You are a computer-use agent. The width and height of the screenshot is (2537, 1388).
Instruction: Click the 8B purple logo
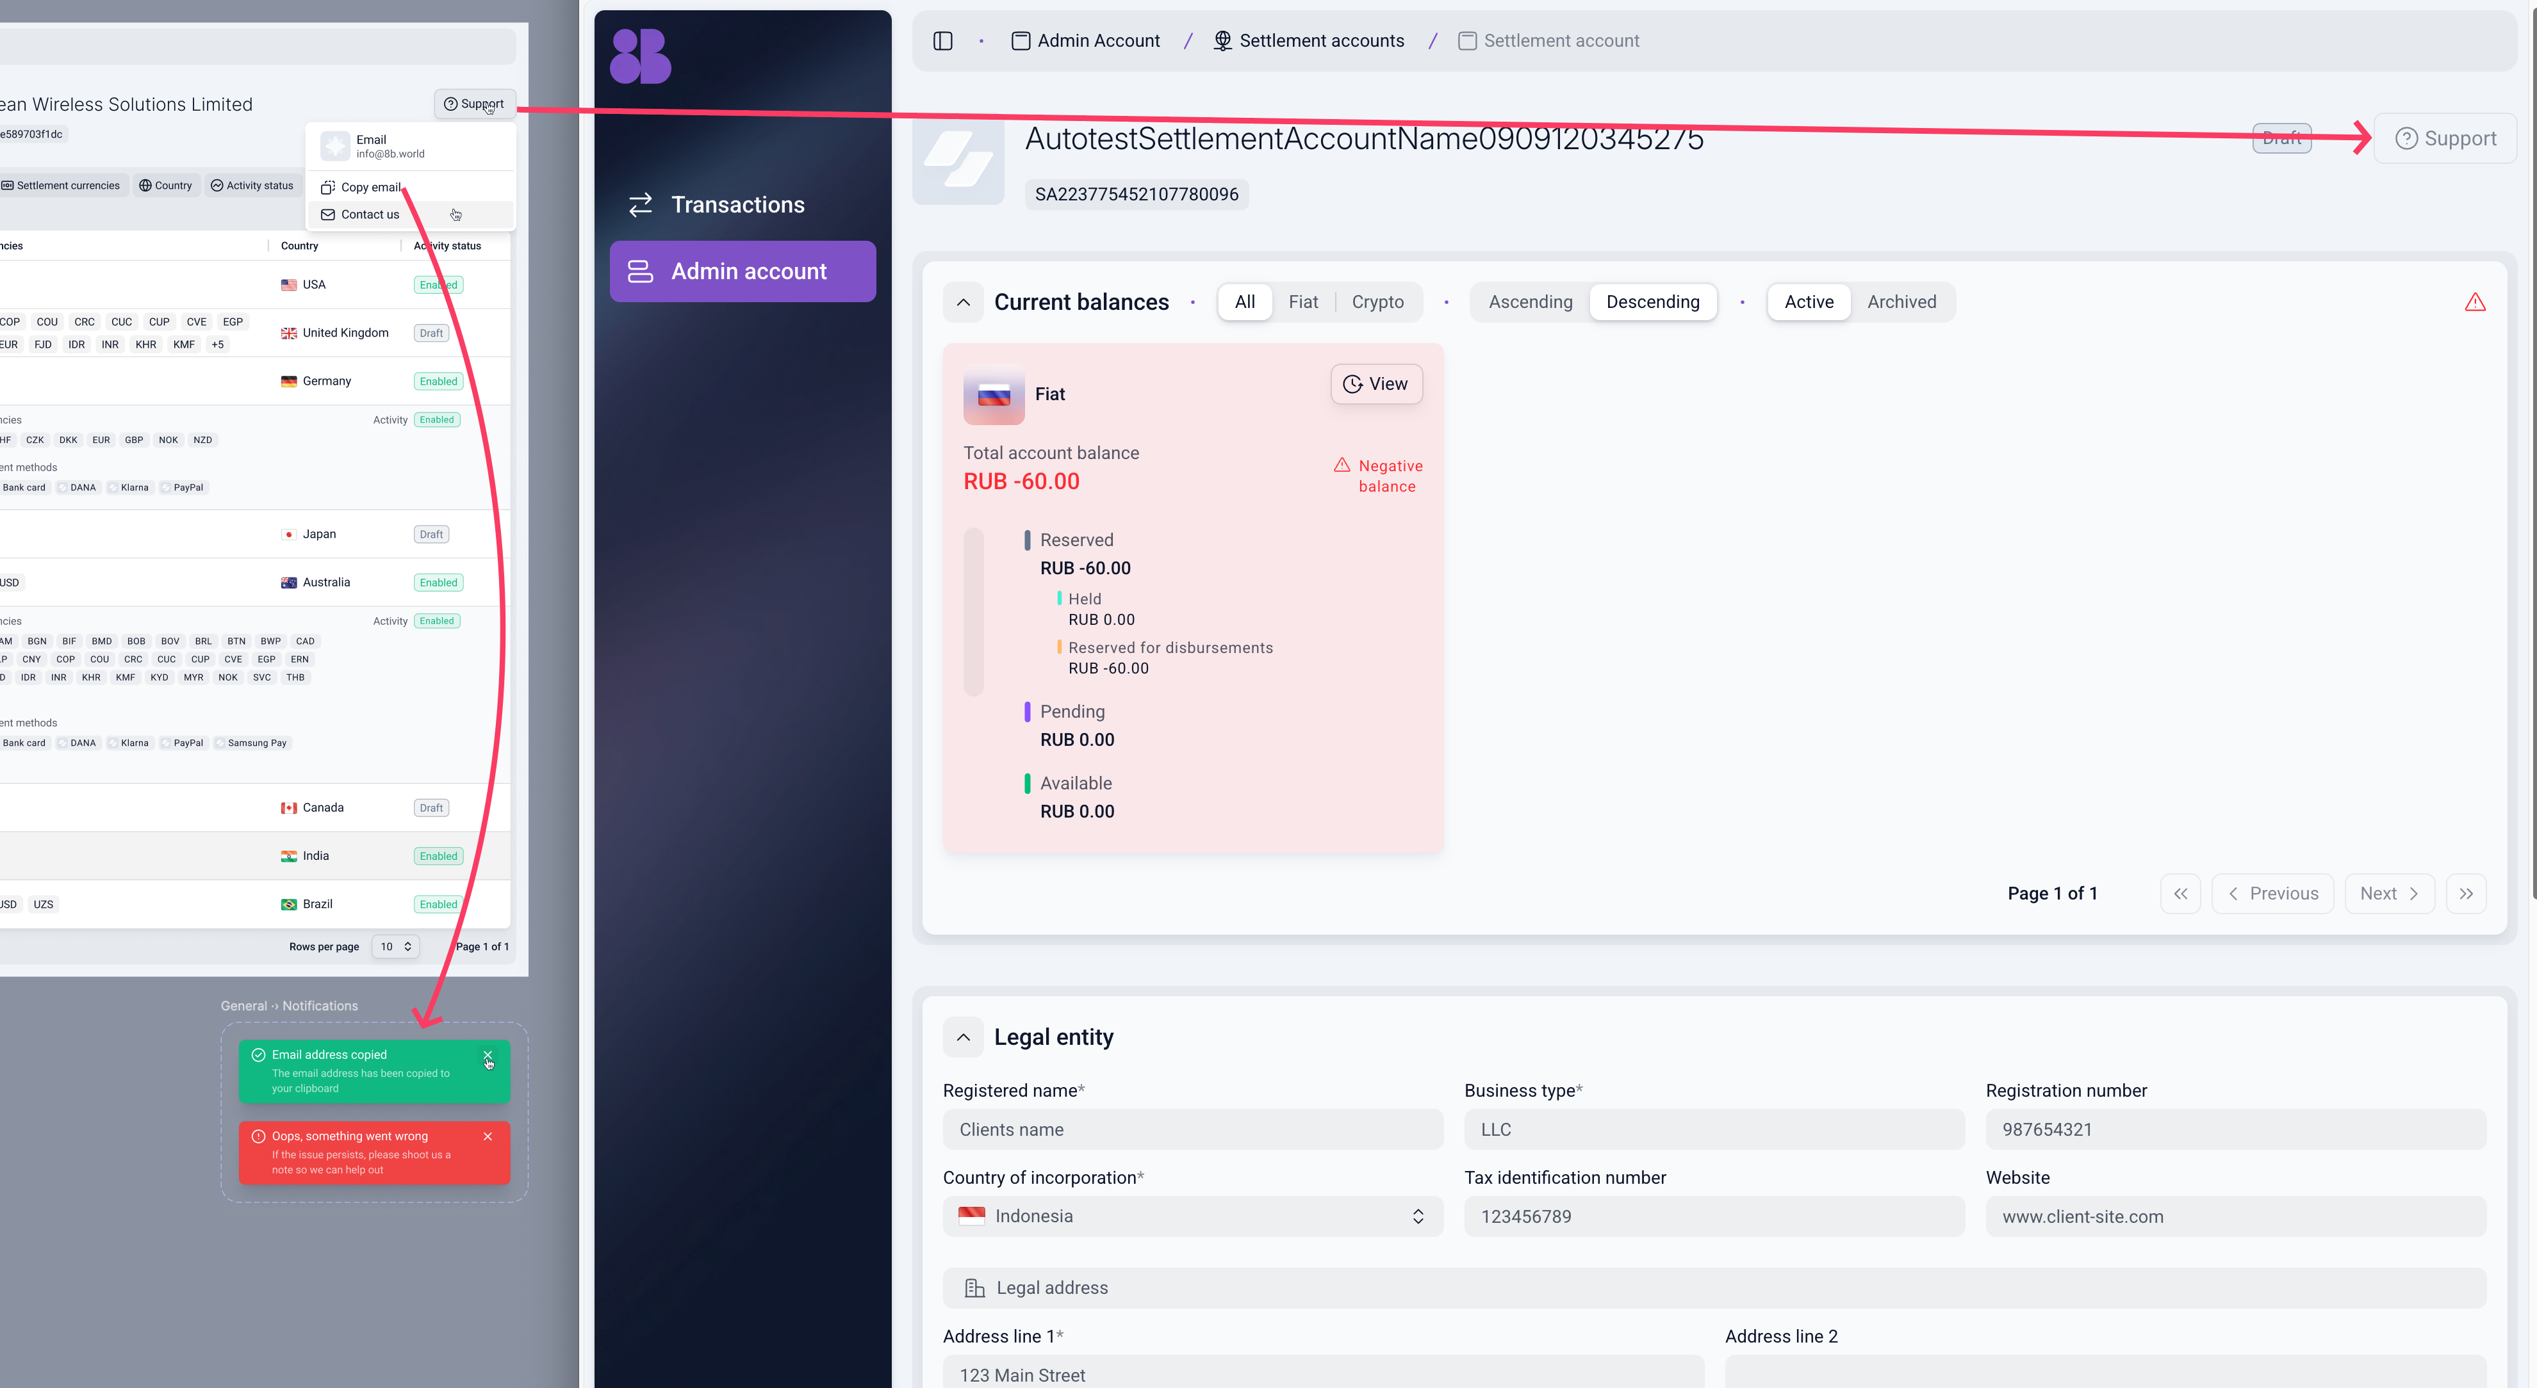pos(640,56)
